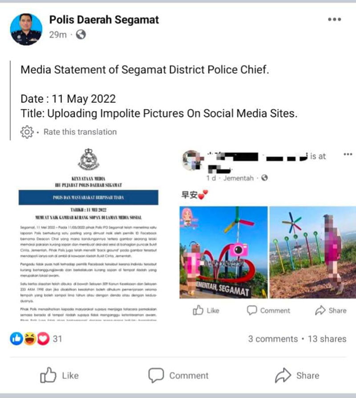Open the media statement document image

tap(89, 234)
